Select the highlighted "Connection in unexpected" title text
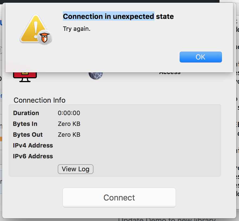Image resolution: width=239 pixels, height=221 pixels. point(108,16)
